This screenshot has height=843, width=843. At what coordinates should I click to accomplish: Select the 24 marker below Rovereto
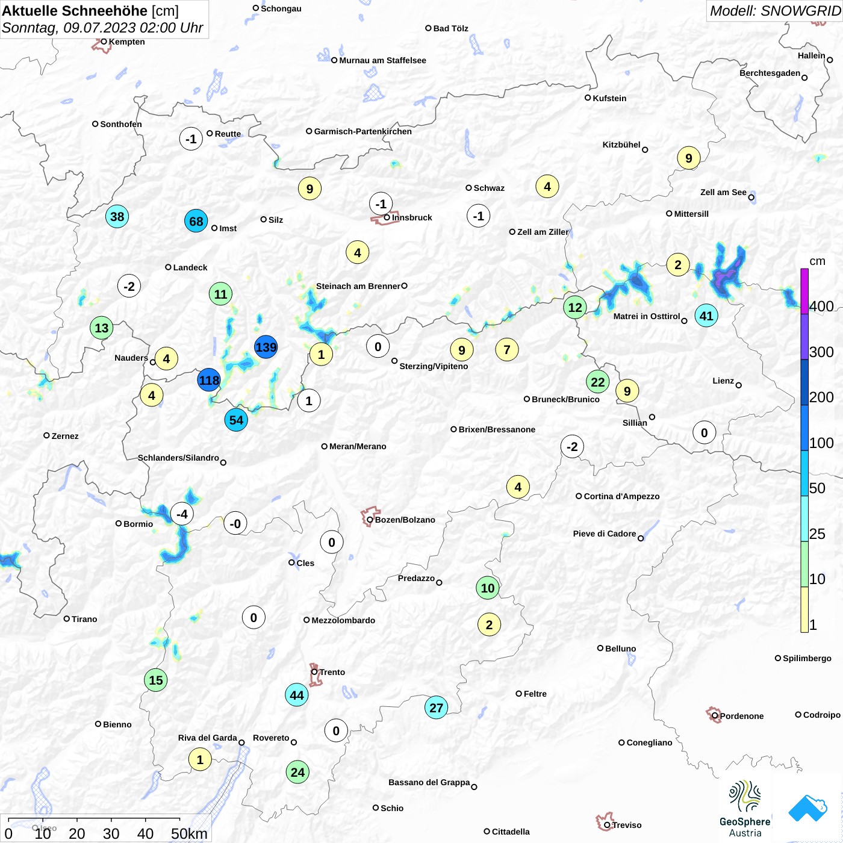[297, 772]
